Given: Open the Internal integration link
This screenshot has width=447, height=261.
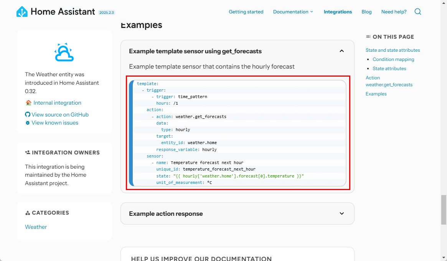Looking at the screenshot, I should click(57, 103).
